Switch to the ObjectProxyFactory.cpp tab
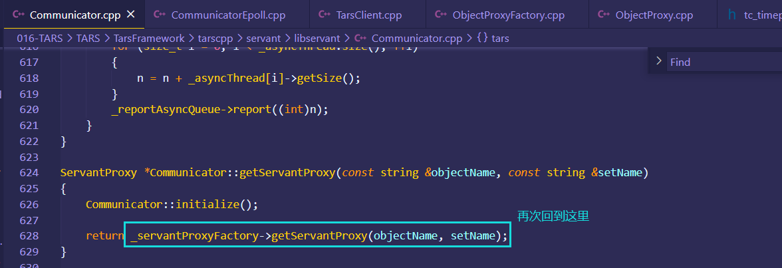The height and width of the screenshot is (268, 782). 507,15
